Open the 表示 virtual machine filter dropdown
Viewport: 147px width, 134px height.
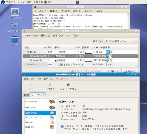tap(121, 41)
